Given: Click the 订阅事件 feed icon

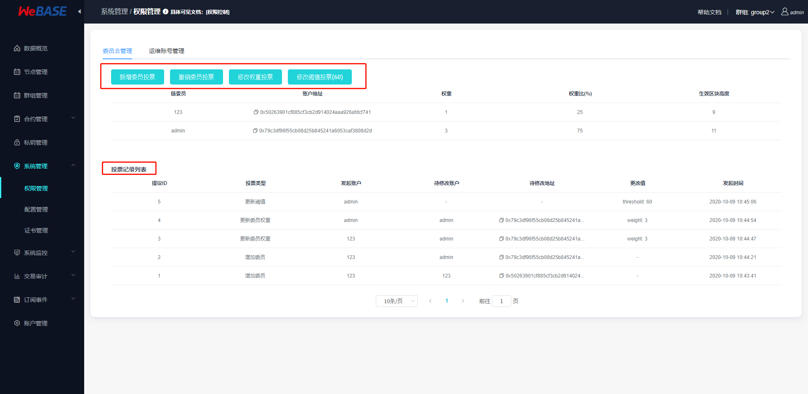Looking at the screenshot, I should coord(17,300).
